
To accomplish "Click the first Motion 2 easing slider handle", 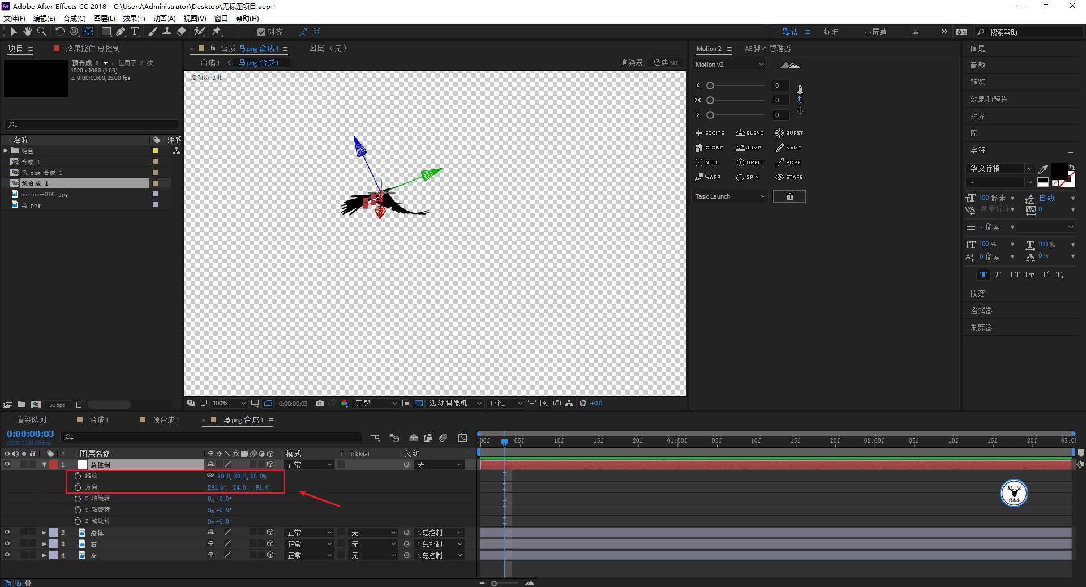I will 710,85.
